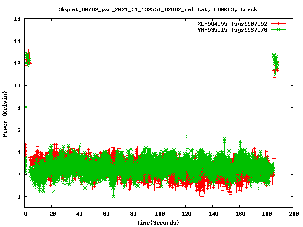Click the x-axis tick label 120

coord(187,214)
